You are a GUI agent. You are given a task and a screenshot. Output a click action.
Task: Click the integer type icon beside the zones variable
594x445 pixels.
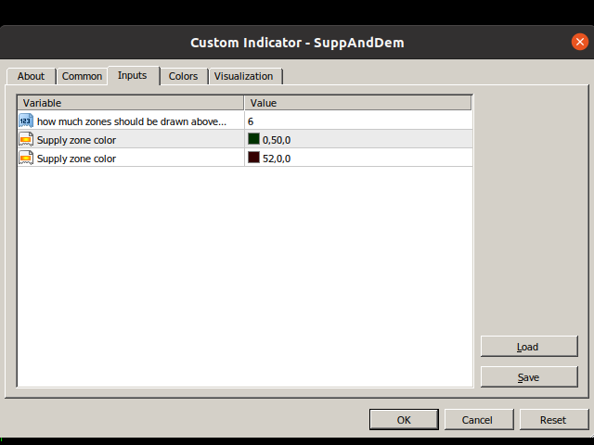point(26,121)
